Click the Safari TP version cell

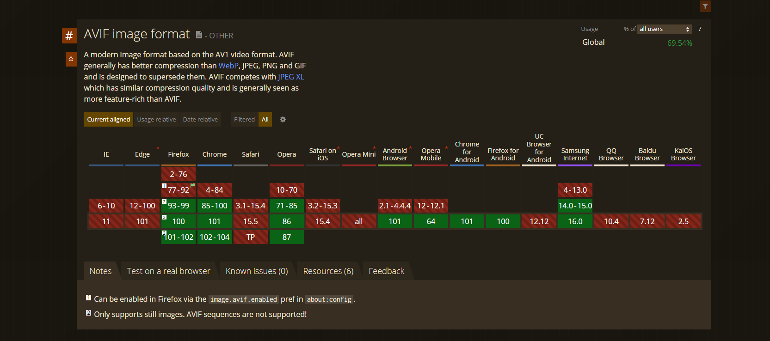(251, 237)
